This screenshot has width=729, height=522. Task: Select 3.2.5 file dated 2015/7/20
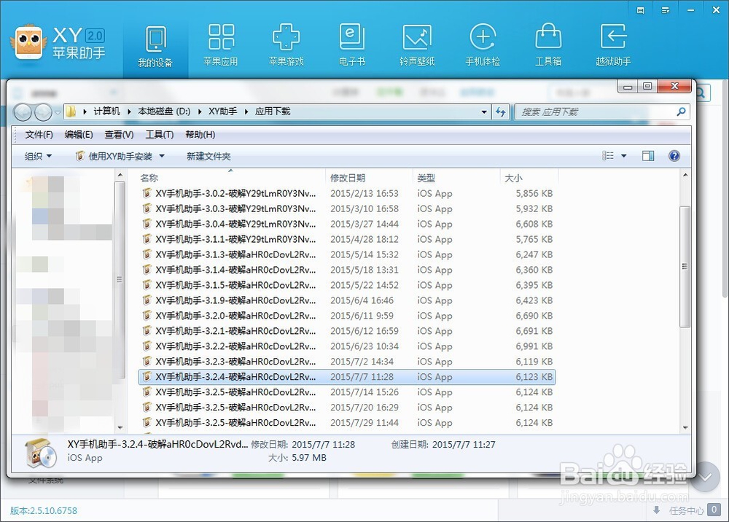pos(347,408)
